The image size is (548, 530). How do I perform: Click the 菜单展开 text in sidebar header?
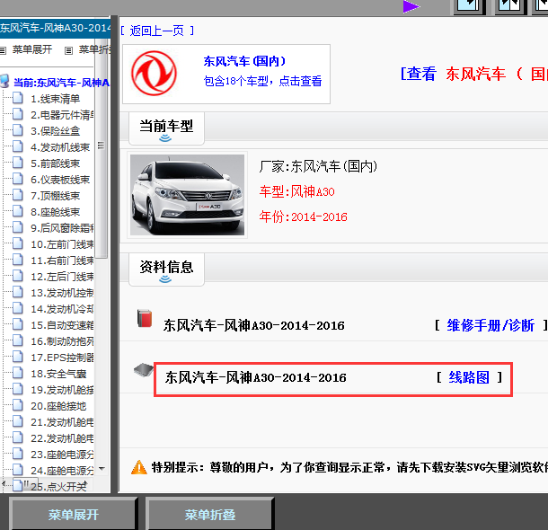pos(32,49)
